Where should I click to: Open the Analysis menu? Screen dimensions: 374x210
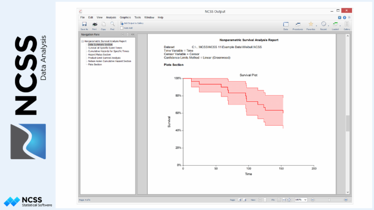click(x=111, y=17)
